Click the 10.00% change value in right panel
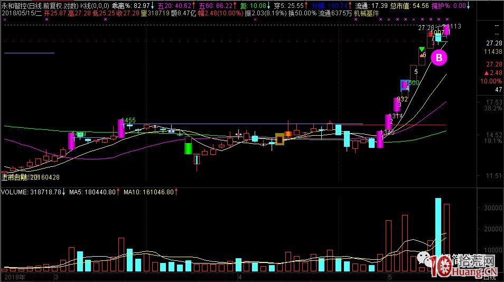The height and width of the screenshot is (282, 504). [491, 81]
